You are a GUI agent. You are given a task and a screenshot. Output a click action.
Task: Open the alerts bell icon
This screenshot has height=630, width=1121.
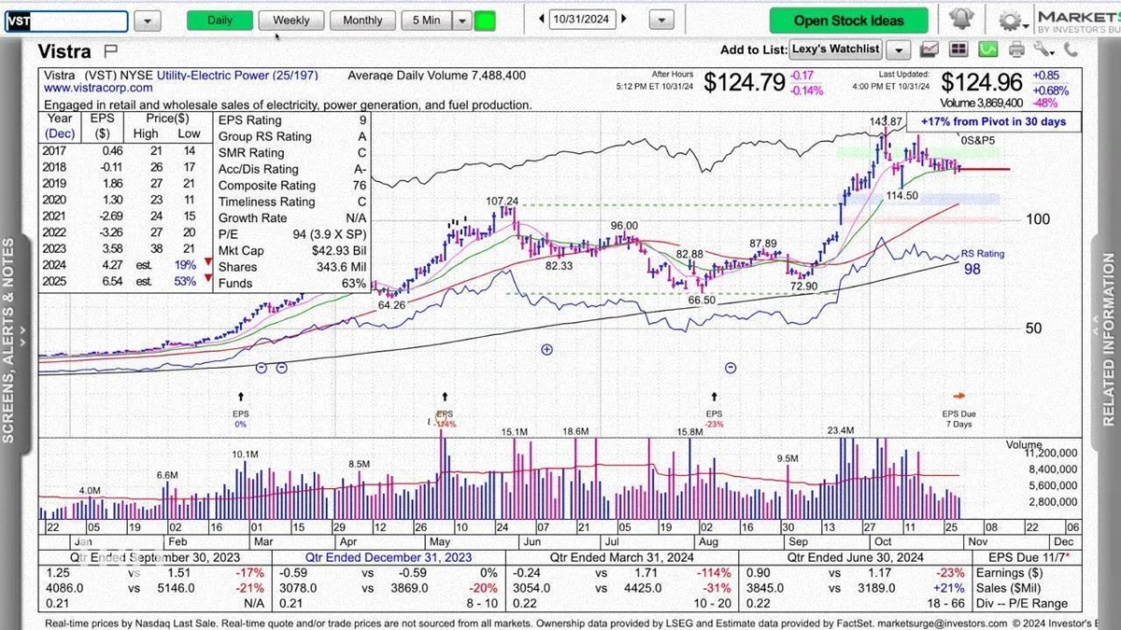point(959,19)
